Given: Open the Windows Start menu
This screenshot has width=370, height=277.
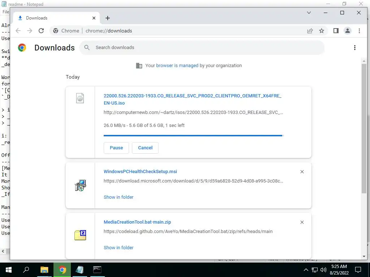Looking at the screenshot, I should tap(9, 270).
